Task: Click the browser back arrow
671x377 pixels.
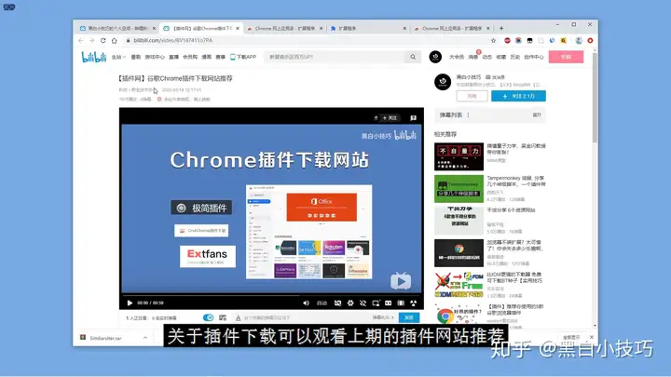Action: [x=81, y=41]
